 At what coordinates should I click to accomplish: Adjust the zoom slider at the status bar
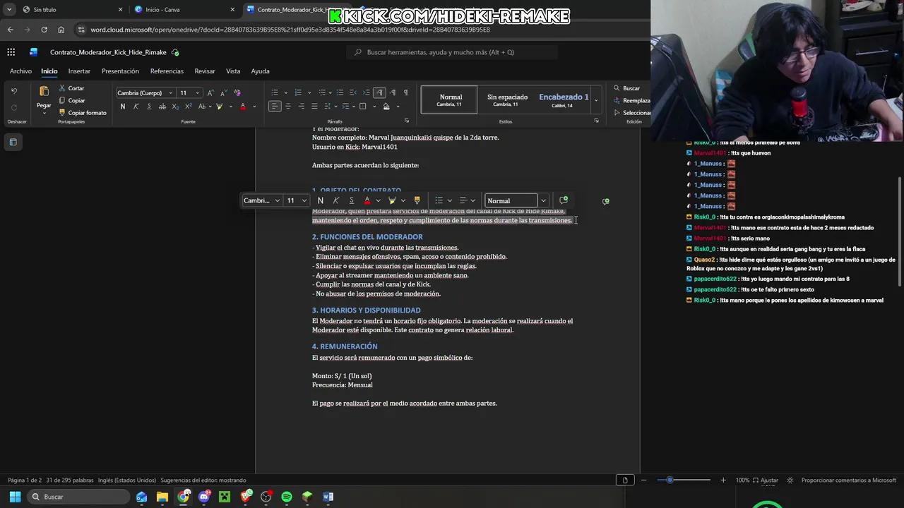670,480
